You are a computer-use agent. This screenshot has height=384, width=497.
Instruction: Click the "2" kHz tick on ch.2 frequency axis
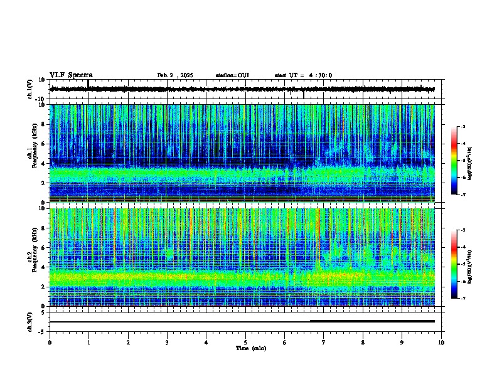45,287
